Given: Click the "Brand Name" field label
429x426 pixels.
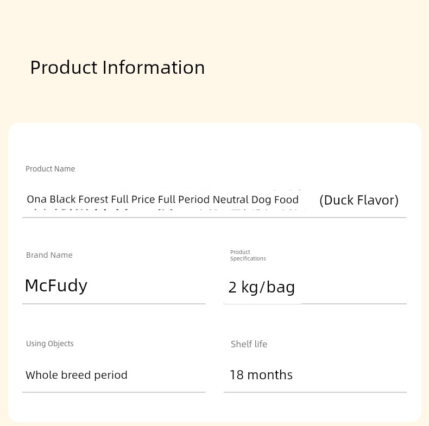Looking at the screenshot, I should pos(49,255).
